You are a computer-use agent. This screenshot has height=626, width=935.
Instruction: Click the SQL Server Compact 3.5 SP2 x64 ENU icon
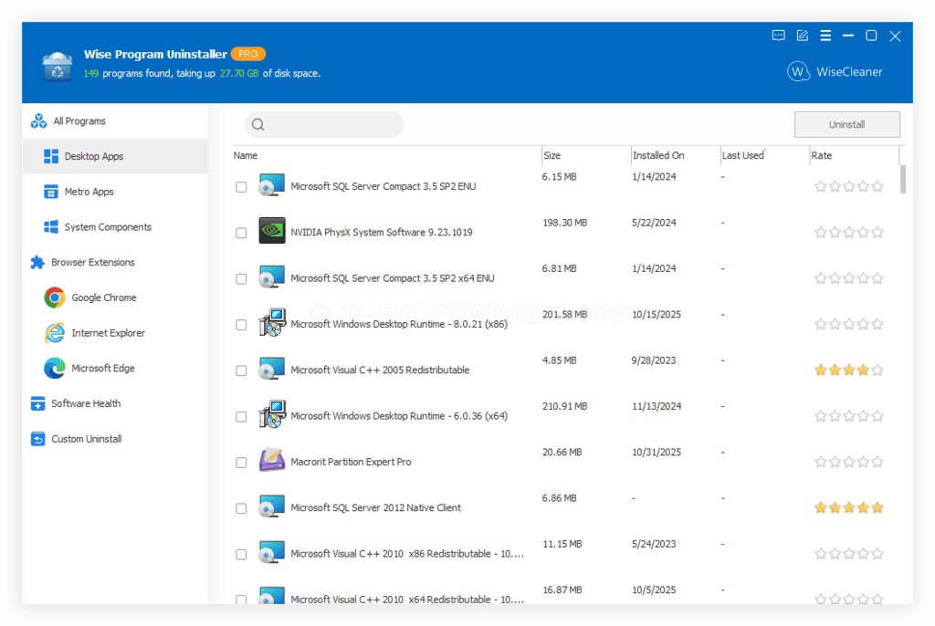[x=272, y=276]
